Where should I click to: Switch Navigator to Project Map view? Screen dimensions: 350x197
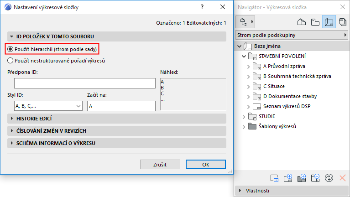(301, 21)
